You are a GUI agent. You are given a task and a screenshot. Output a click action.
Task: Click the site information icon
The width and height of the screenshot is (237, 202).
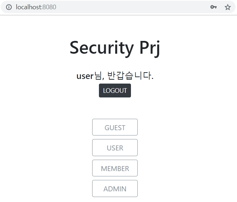(9, 7)
